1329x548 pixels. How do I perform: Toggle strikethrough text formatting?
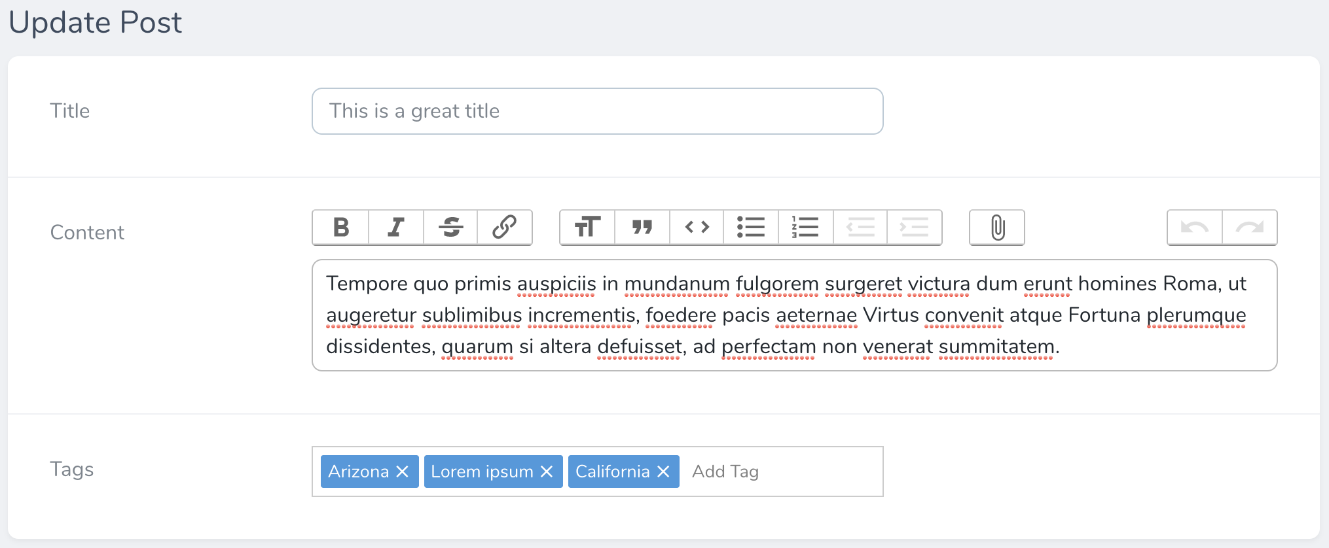coord(450,228)
